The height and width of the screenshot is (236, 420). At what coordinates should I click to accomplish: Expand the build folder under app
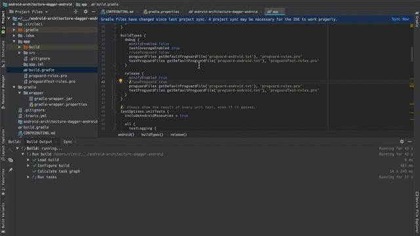click(20, 47)
